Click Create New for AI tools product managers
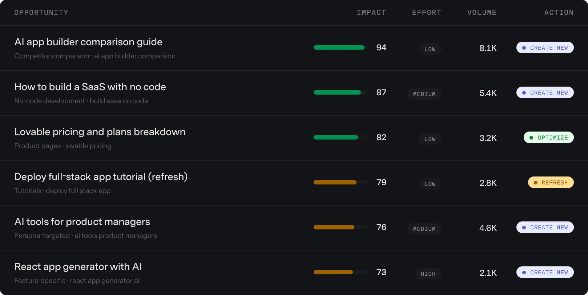 (x=545, y=227)
